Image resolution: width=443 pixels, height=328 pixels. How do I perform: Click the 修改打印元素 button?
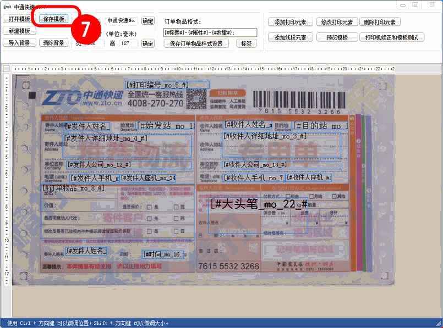[x=337, y=23]
